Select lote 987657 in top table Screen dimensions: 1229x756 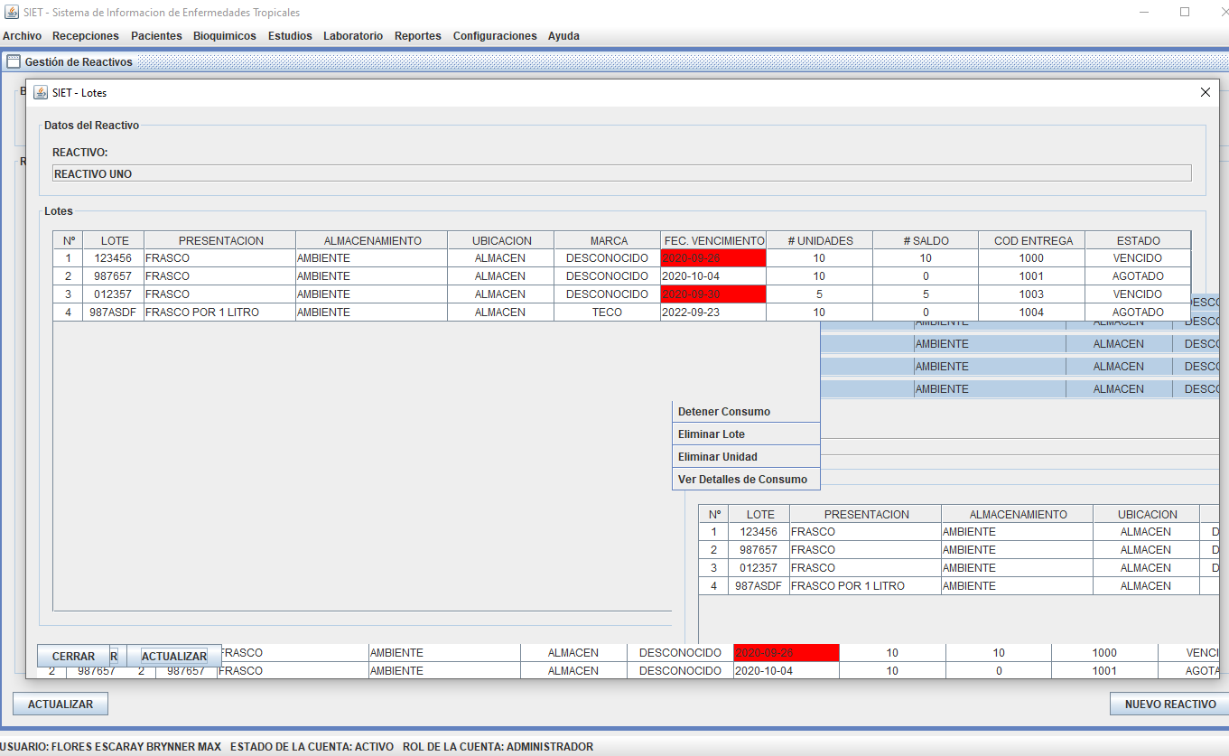115,276
